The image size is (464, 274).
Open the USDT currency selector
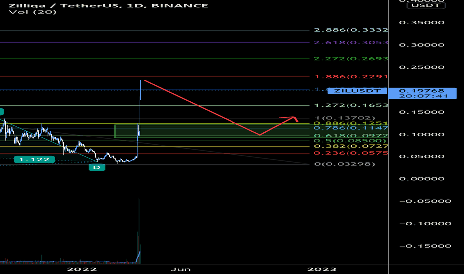[x=426, y=5]
